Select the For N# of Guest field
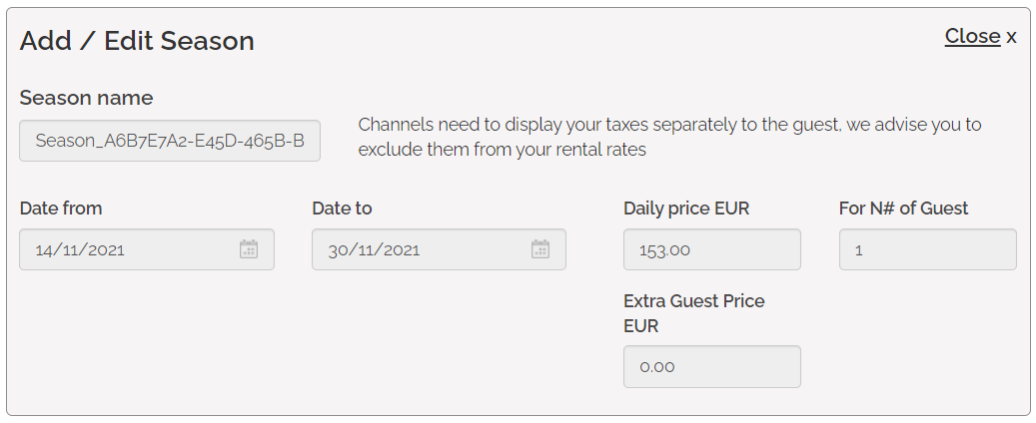The height and width of the screenshot is (423, 1036). point(927,249)
